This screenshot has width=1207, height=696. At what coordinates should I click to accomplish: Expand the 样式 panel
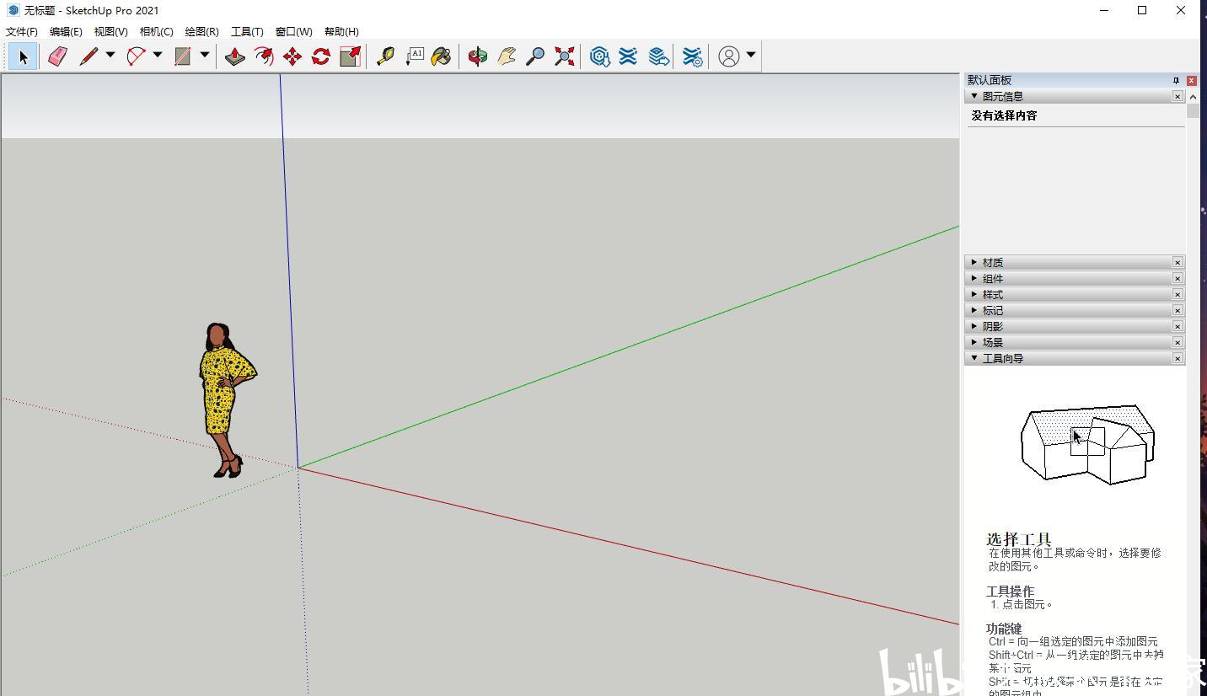[974, 294]
